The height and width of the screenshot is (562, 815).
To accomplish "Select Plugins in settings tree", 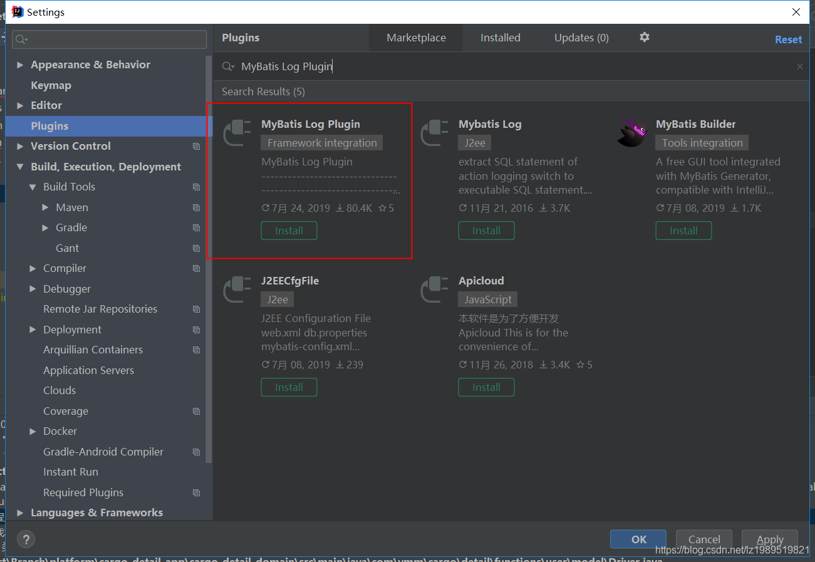I will click(x=109, y=126).
